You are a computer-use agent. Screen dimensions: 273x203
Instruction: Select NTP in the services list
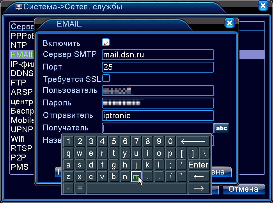point(19,45)
